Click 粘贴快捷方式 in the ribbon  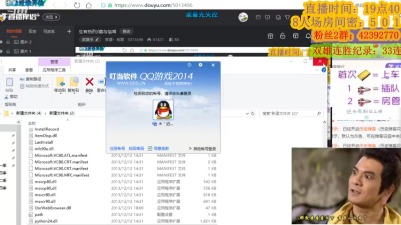click(35, 86)
